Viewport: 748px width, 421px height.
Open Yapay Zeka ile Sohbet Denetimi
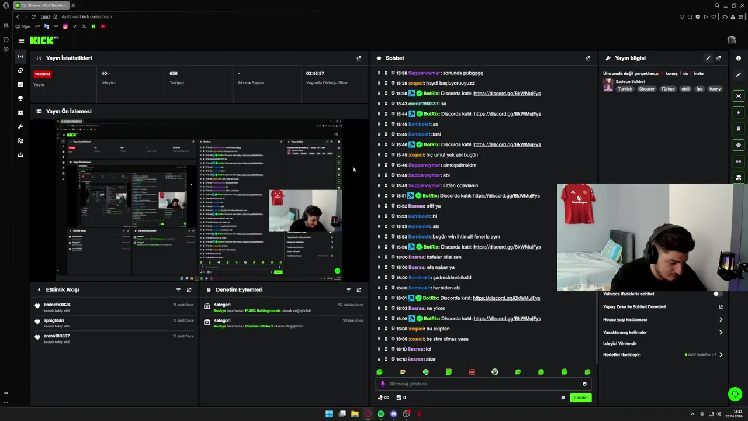pyautogui.click(x=663, y=306)
